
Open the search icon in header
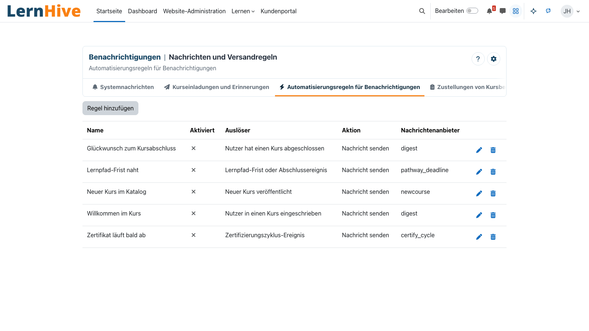pos(422,11)
